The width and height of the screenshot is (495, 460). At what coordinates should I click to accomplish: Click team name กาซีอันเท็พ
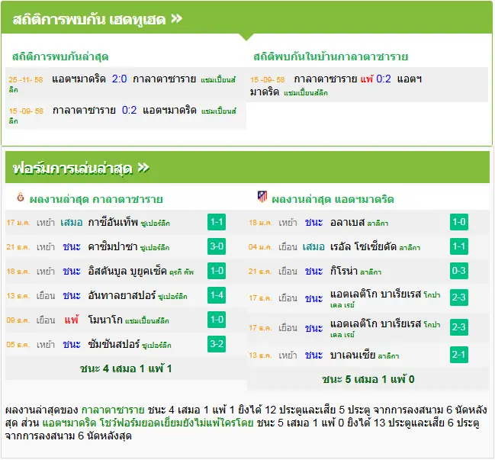pyautogui.click(x=113, y=222)
